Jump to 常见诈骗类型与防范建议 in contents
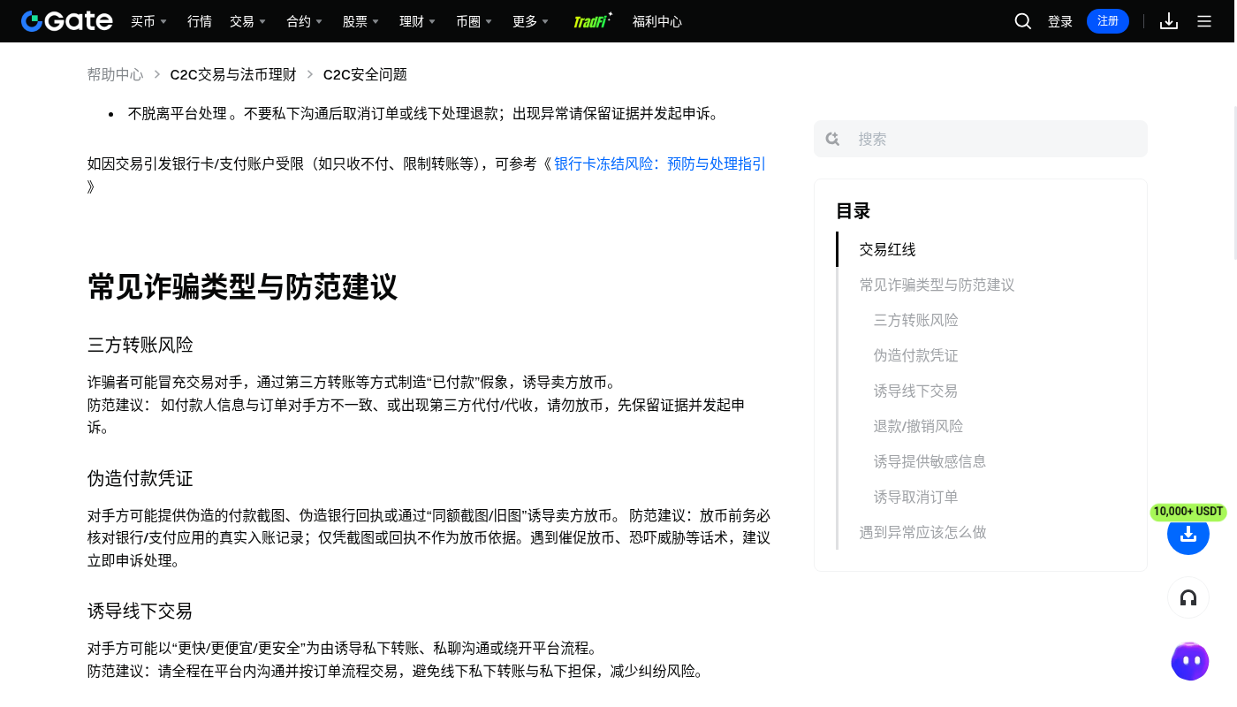This screenshot has height=707, width=1237. pos(937,285)
